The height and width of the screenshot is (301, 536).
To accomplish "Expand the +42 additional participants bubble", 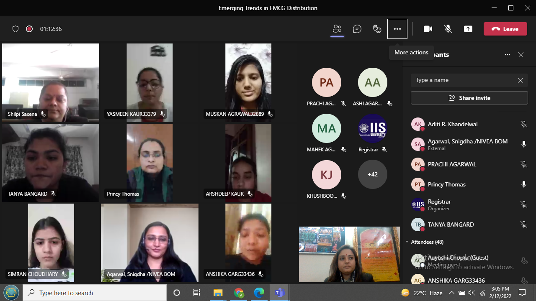I will 372,174.
